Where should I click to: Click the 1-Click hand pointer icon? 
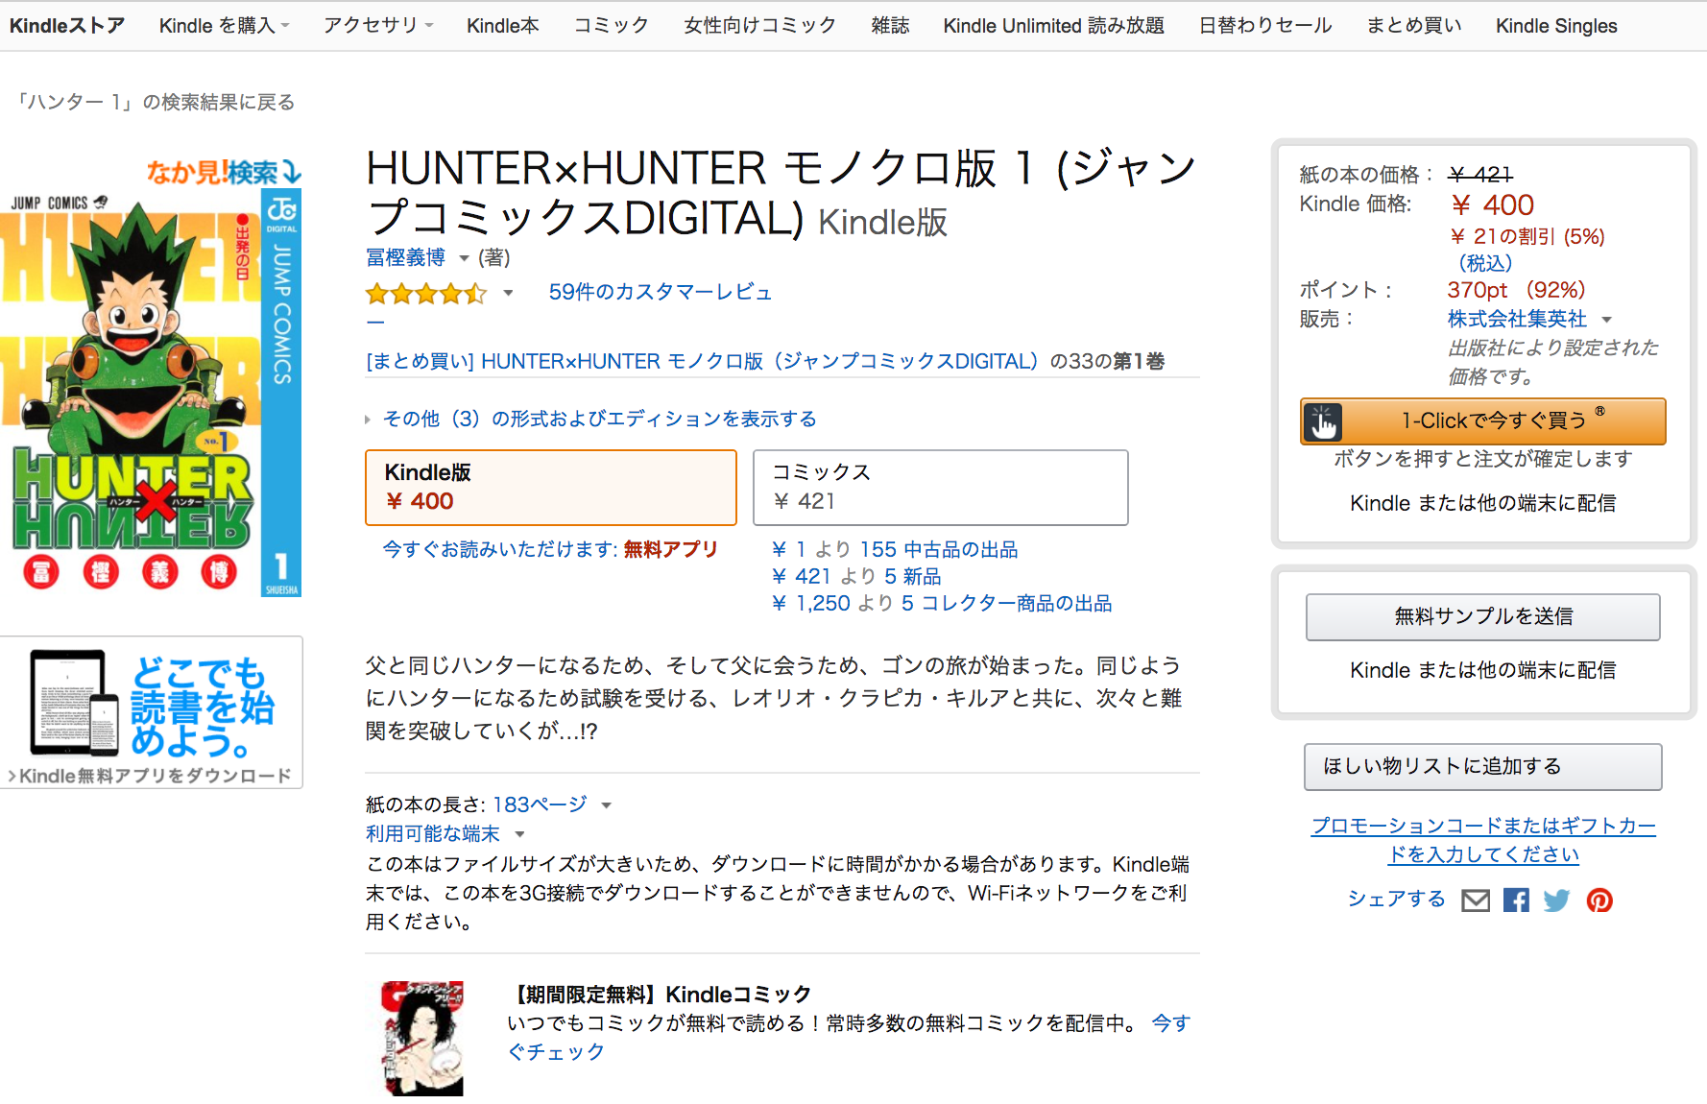tap(1323, 421)
